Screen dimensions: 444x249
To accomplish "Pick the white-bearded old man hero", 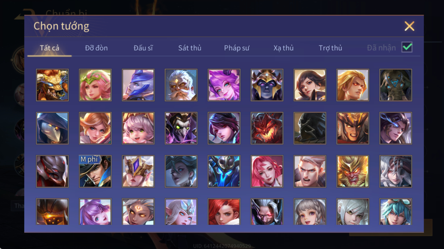I will 181,85.
